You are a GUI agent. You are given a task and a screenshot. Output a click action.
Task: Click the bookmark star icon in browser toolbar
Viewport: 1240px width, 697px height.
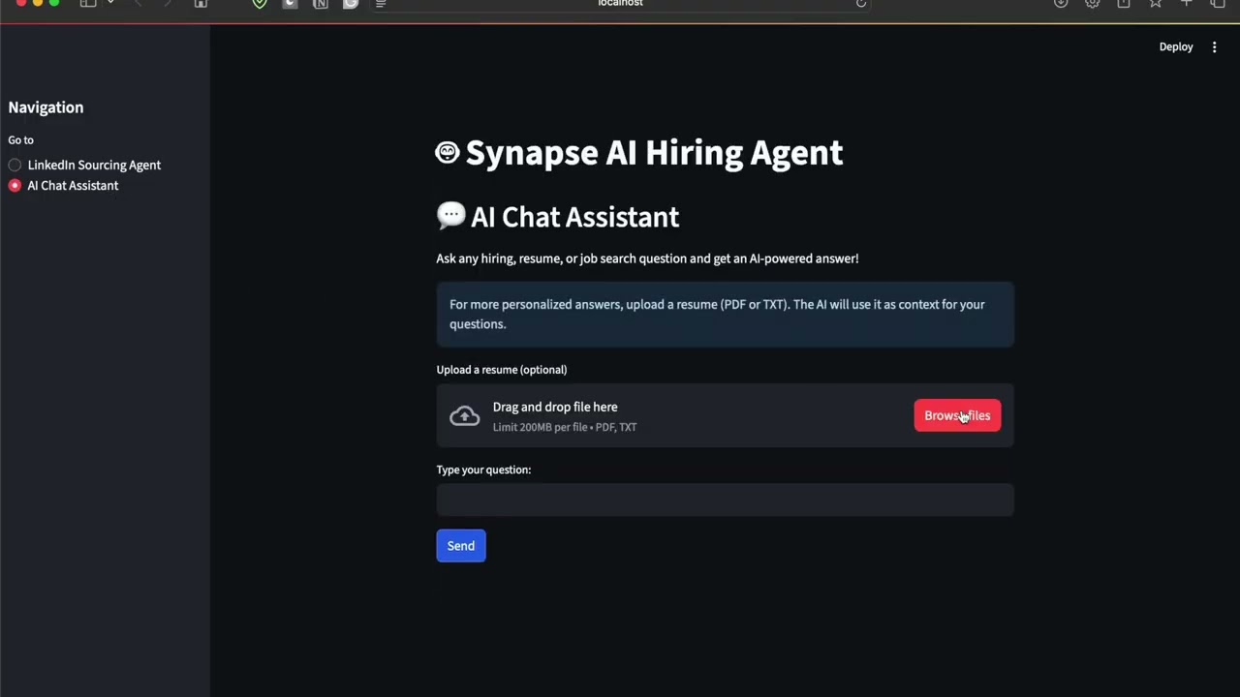coord(1155,4)
